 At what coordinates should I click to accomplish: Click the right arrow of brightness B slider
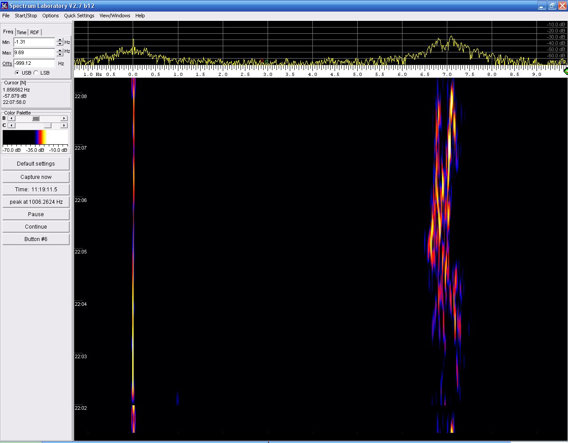click(64, 119)
